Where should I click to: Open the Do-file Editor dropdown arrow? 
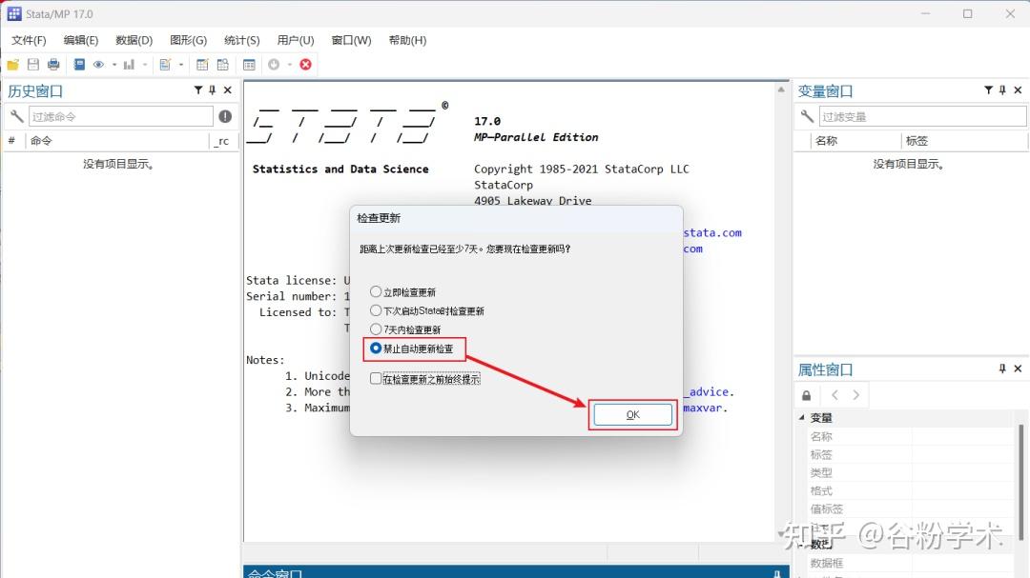pyautogui.click(x=180, y=65)
